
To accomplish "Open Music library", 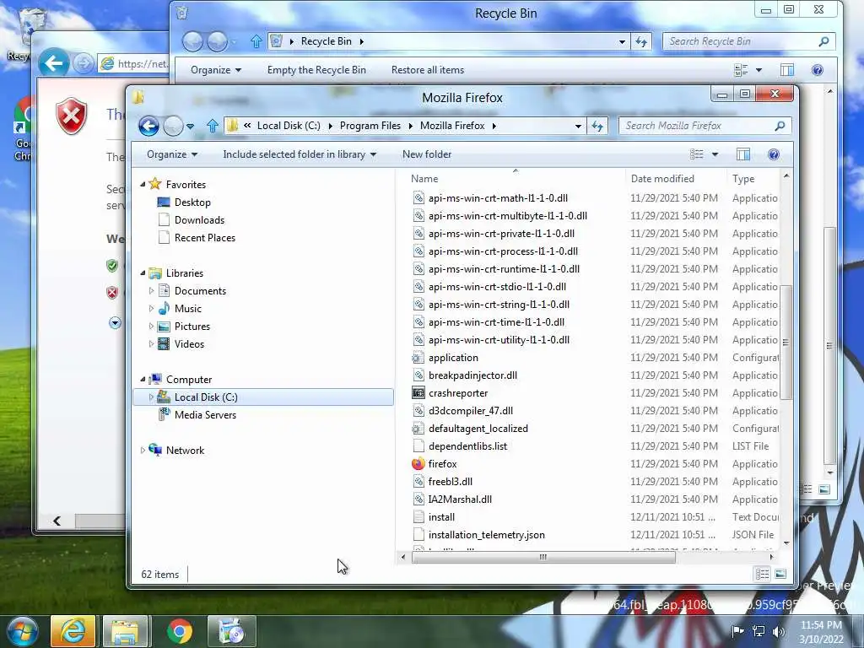I will coord(188,309).
